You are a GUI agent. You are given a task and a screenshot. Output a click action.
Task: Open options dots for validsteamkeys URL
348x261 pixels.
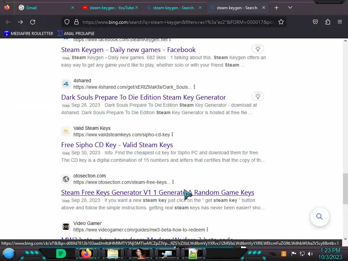tap(172, 135)
